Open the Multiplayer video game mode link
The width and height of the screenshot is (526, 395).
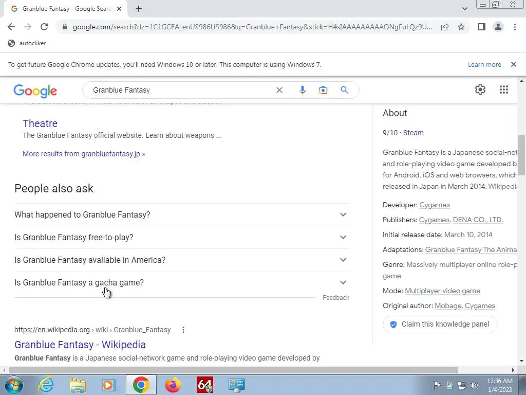click(x=442, y=291)
